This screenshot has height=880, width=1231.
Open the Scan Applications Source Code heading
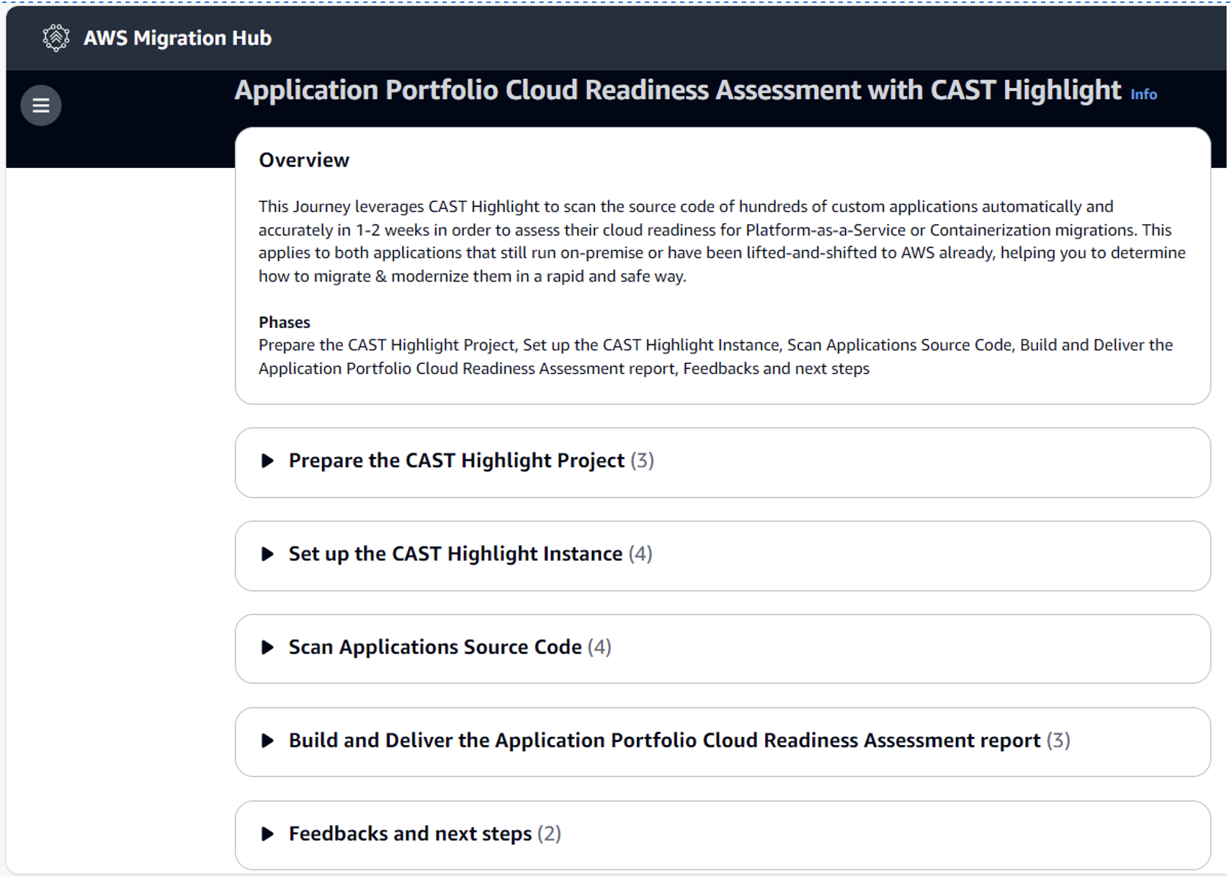click(x=435, y=647)
